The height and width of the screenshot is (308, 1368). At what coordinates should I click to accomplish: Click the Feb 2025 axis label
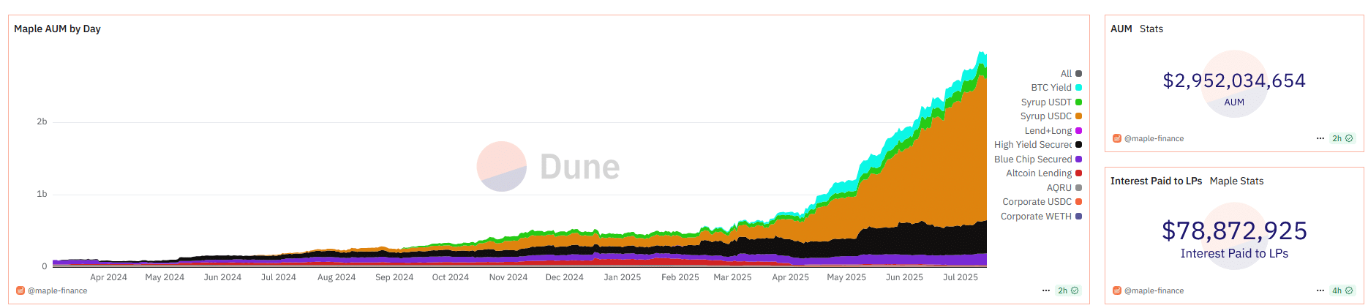[680, 277]
